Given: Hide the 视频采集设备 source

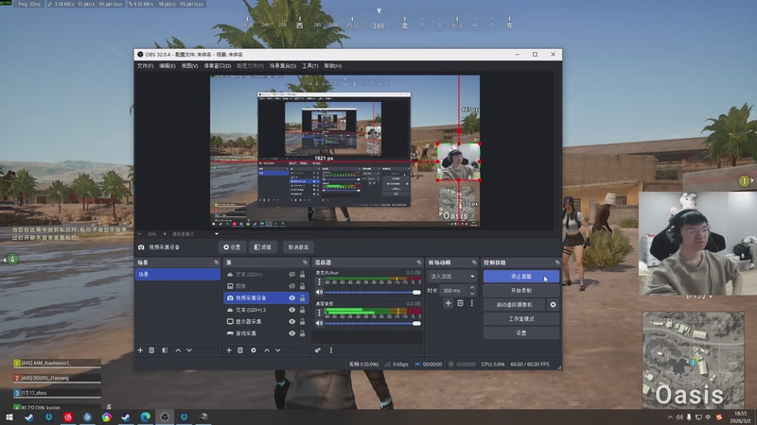Looking at the screenshot, I should pos(292,297).
